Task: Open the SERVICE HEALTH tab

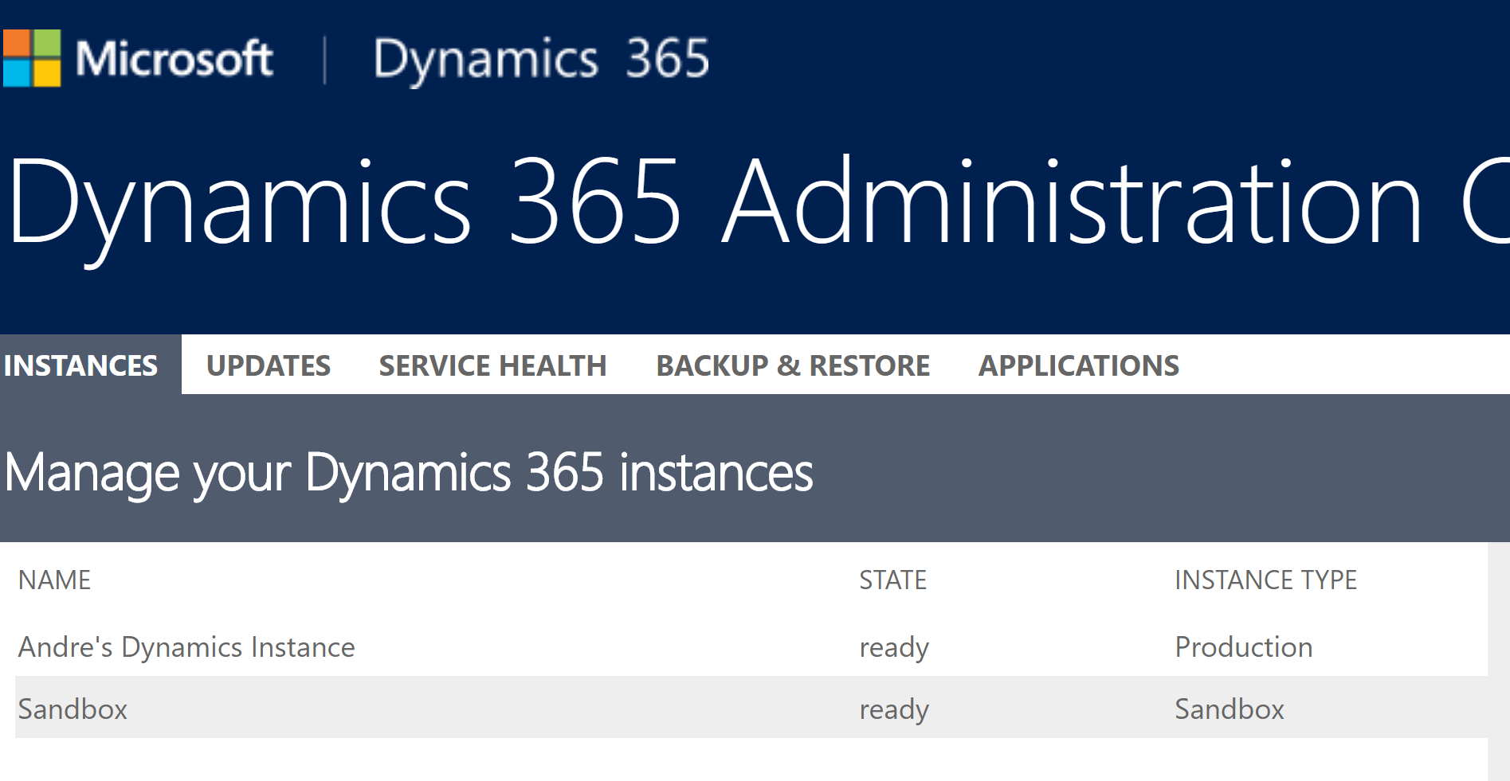Action: [492, 365]
